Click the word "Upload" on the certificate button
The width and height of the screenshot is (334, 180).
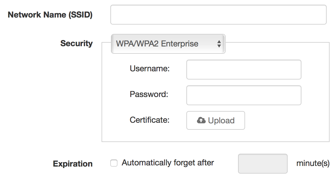pos(221,121)
